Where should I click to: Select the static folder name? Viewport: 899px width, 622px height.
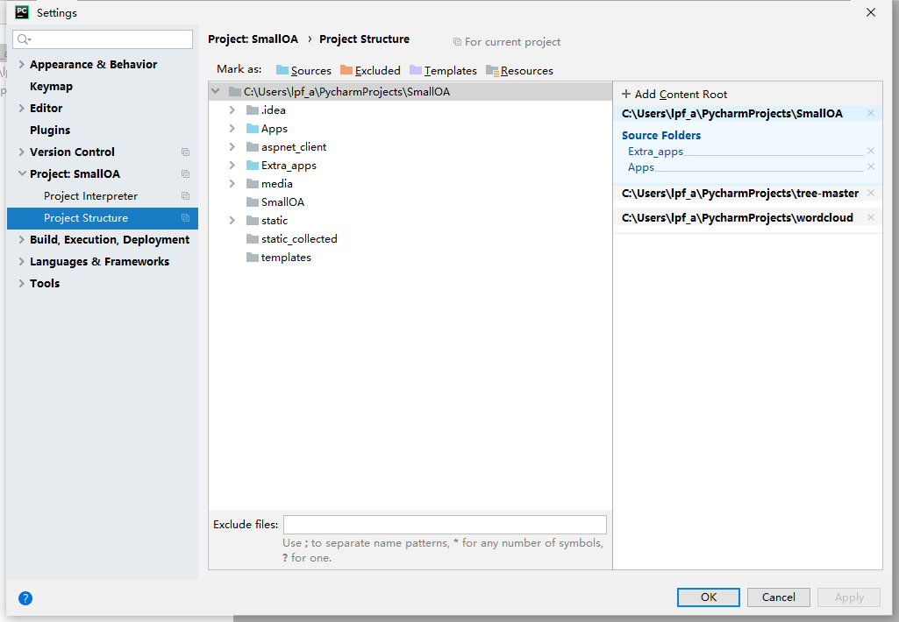pos(274,221)
